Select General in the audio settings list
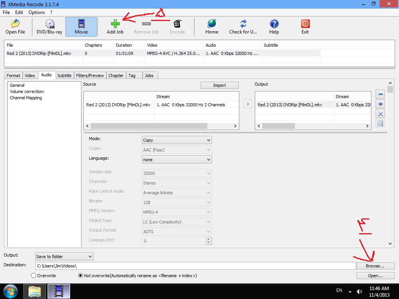 (x=17, y=85)
